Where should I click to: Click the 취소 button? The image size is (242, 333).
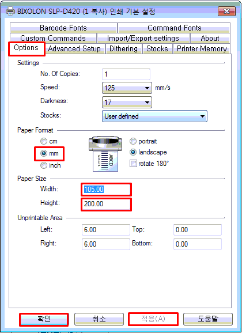99,319
